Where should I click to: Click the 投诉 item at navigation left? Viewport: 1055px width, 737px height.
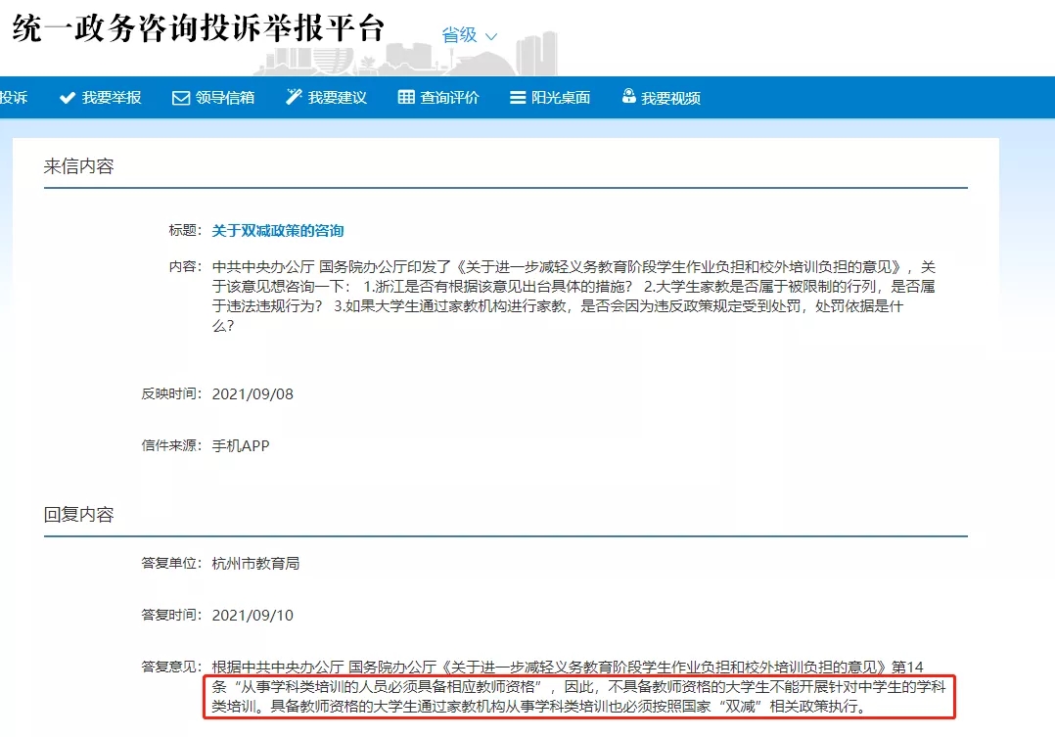pyautogui.click(x=14, y=98)
